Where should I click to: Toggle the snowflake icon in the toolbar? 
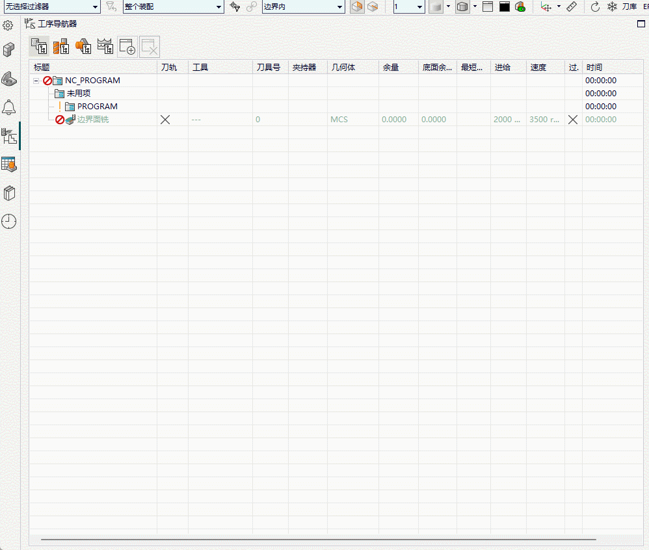coord(612,7)
